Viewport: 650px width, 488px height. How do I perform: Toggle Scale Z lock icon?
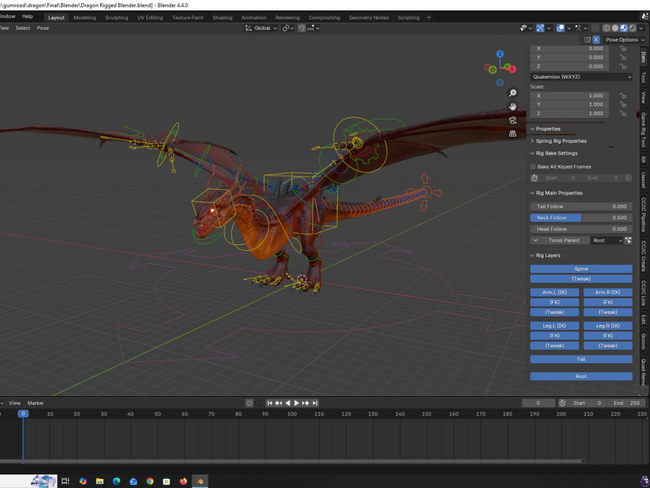(x=623, y=114)
